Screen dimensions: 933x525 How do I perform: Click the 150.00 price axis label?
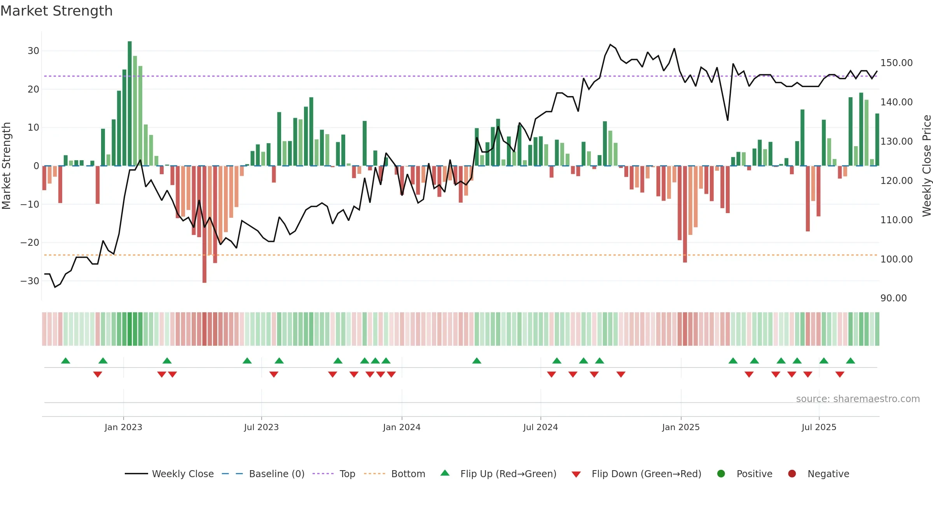click(x=896, y=63)
